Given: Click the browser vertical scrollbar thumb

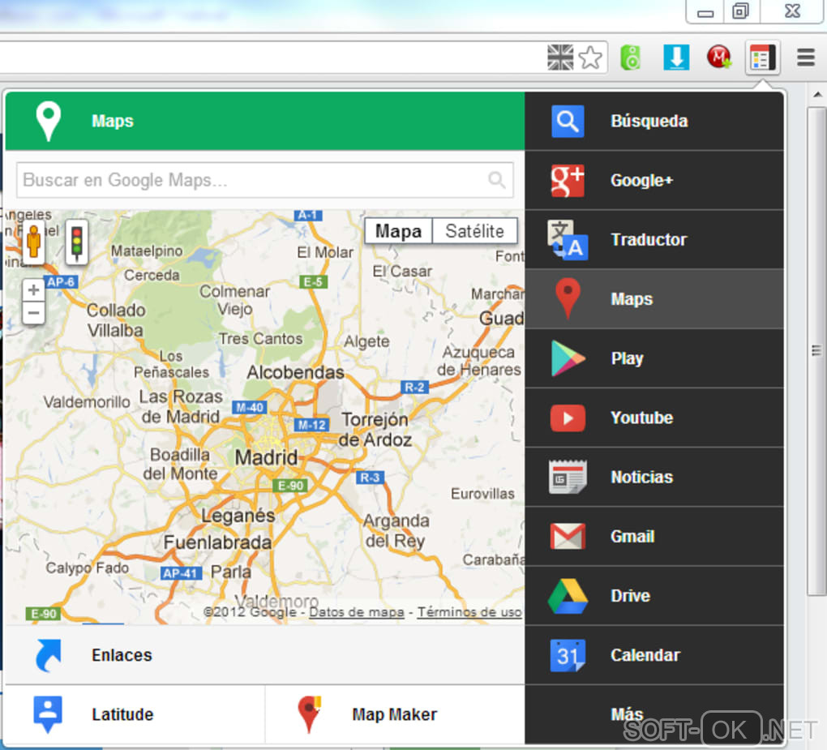Looking at the screenshot, I should click(x=816, y=351).
